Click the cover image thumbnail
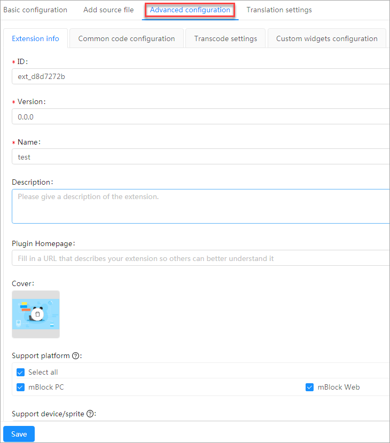The image size is (390, 443). [36, 314]
